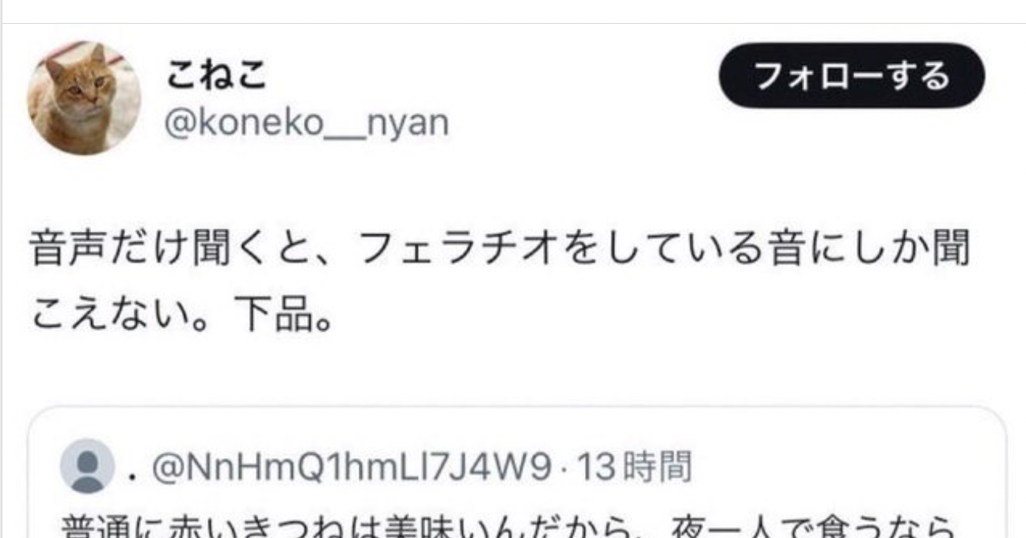Click the gray default avatar in quoted tweet
This screenshot has width=1026, height=538.
click(87, 466)
